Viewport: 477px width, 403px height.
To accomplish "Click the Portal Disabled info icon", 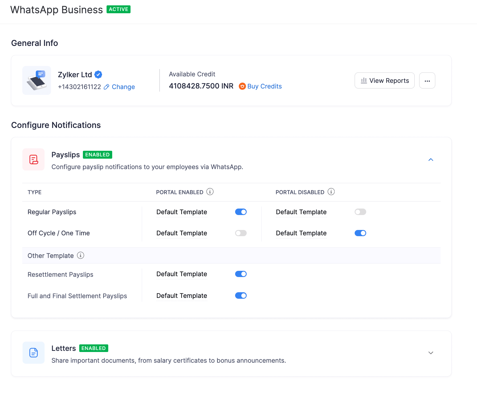I will (331, 192).
